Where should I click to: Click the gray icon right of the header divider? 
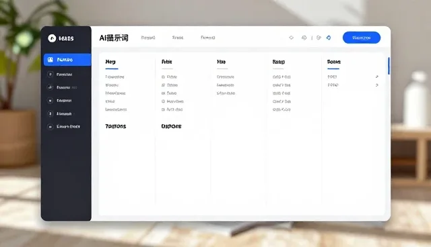[x=319, y=38]
